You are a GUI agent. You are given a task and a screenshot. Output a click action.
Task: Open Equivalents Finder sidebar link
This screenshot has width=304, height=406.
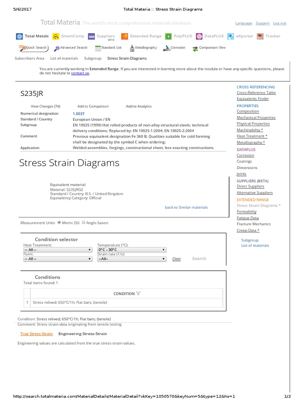coord(253,99)
